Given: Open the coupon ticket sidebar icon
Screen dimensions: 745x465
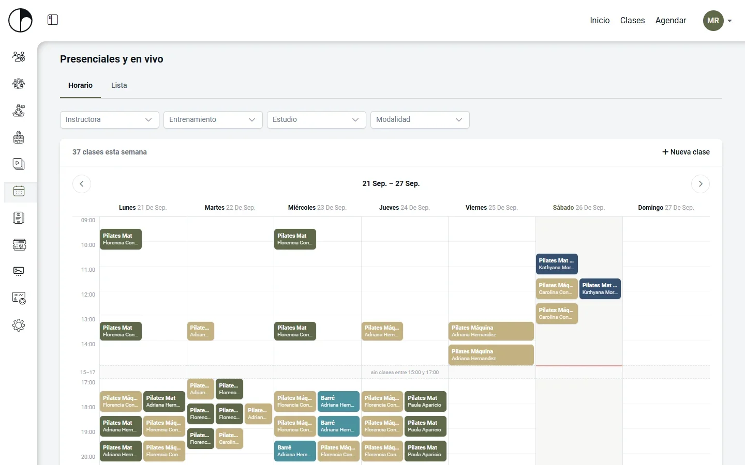Looking at the screenshot, I should pos(19,244).
